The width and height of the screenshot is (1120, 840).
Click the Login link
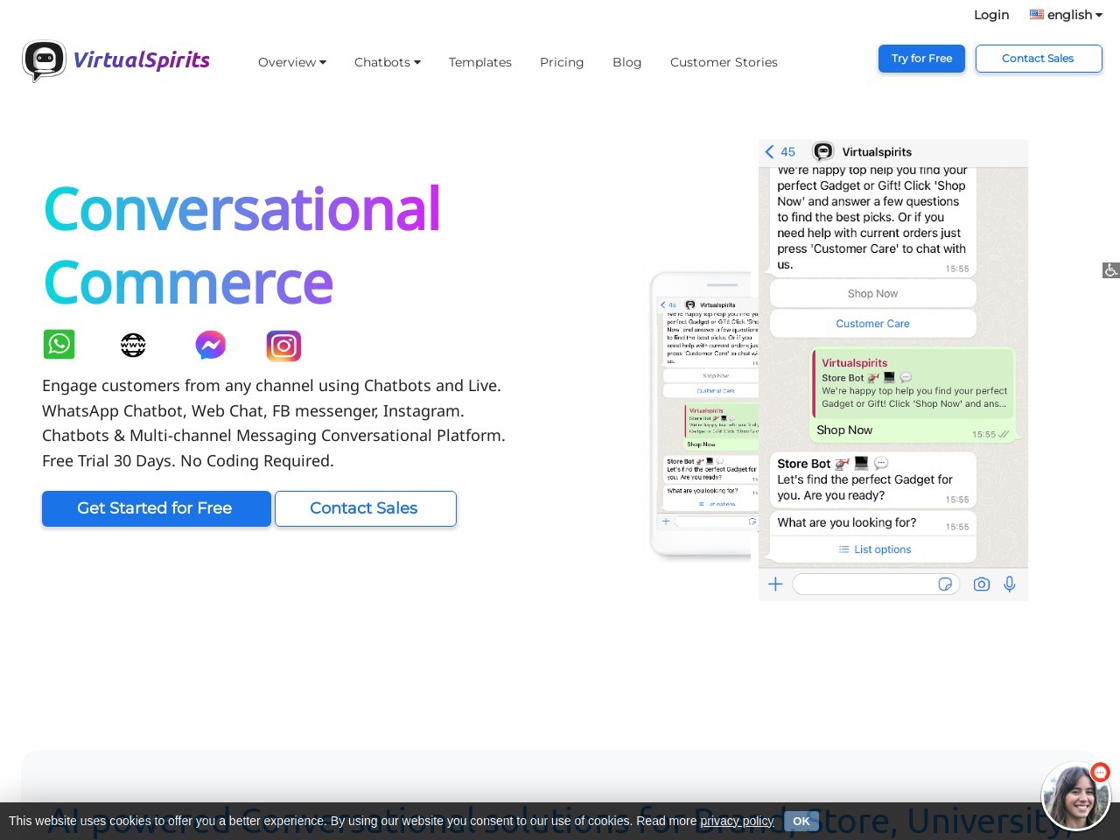pos(991,15)
